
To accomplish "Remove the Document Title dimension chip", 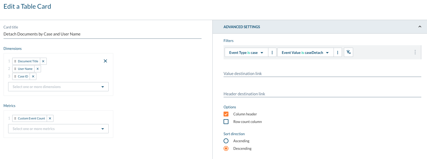I will pyautogui.click(x=43, y=61).
